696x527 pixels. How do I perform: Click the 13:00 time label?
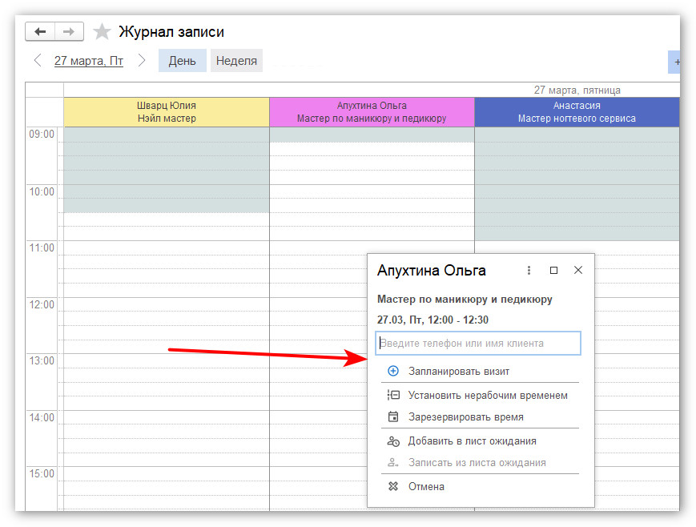click(x=42, y=360)
